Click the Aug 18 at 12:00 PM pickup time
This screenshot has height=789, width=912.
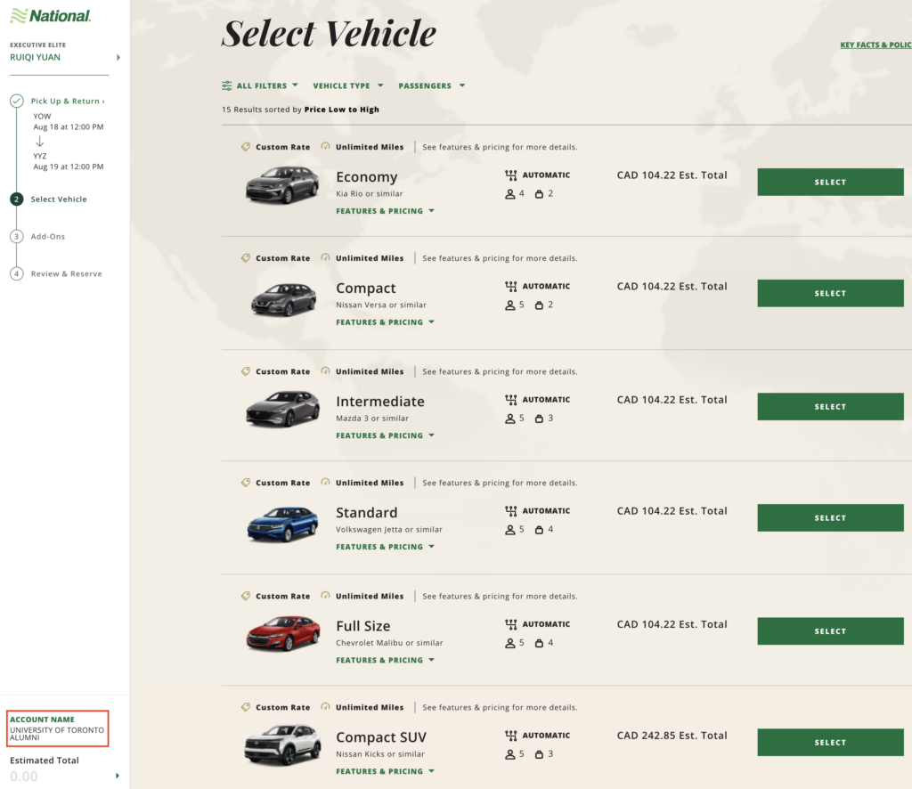(68, 126)
